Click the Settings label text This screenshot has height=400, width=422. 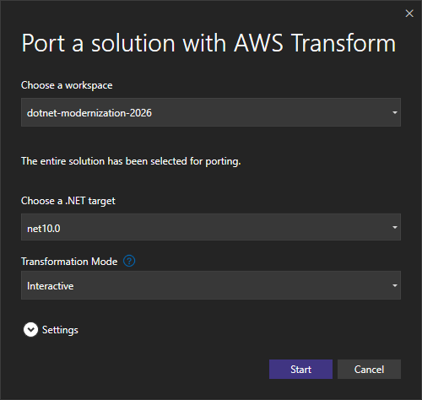tap(60, 330)
